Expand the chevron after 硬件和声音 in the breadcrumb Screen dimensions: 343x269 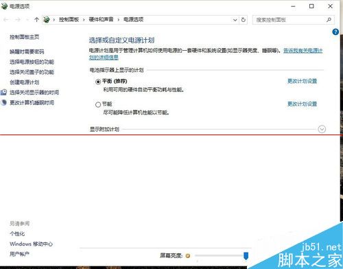[119, 20]
